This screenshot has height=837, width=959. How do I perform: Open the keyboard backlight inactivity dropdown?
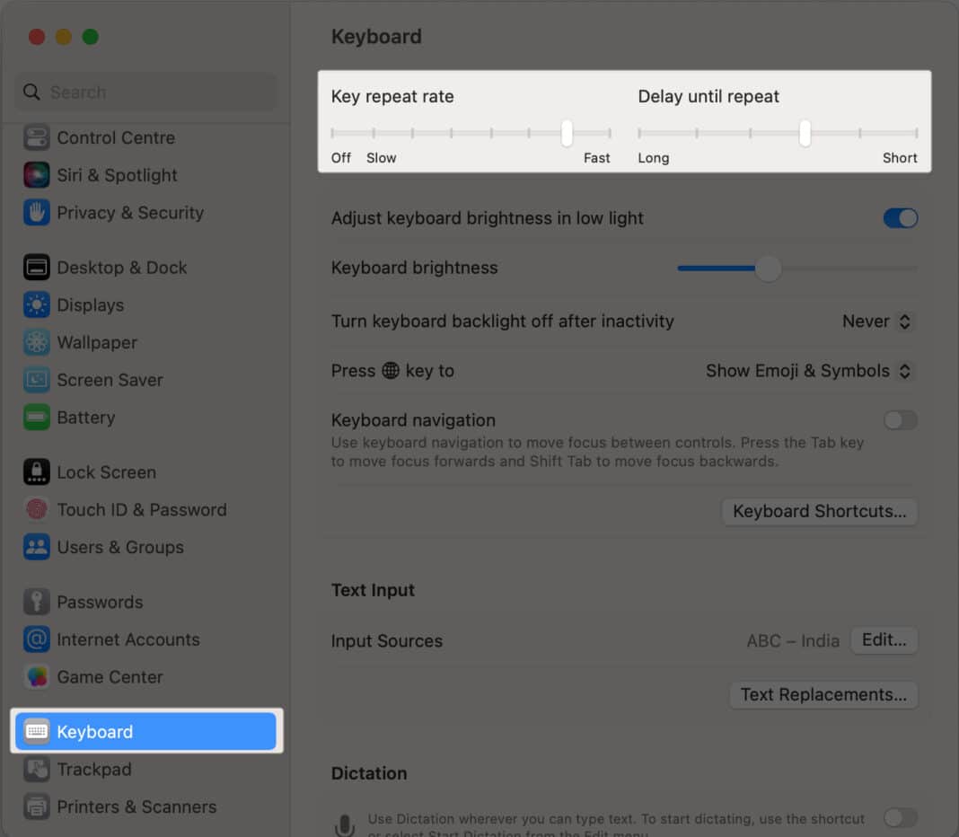(x=876, y=321)
